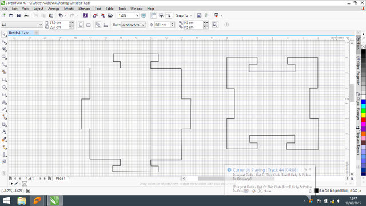The width and height of the screenshot is (366, 206).
Task: Click the add new document tab button
Action: click(37, 33)
